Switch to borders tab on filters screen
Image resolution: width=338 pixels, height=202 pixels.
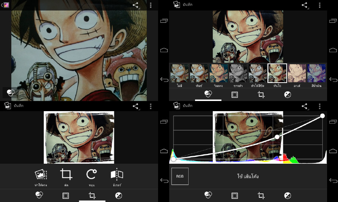(235, 95)
